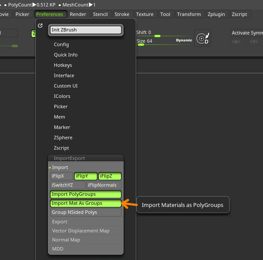Viewport: 263px width, 260px height.
Task: Open the Zscript menu in menu bar
Action: pos(240,14)
